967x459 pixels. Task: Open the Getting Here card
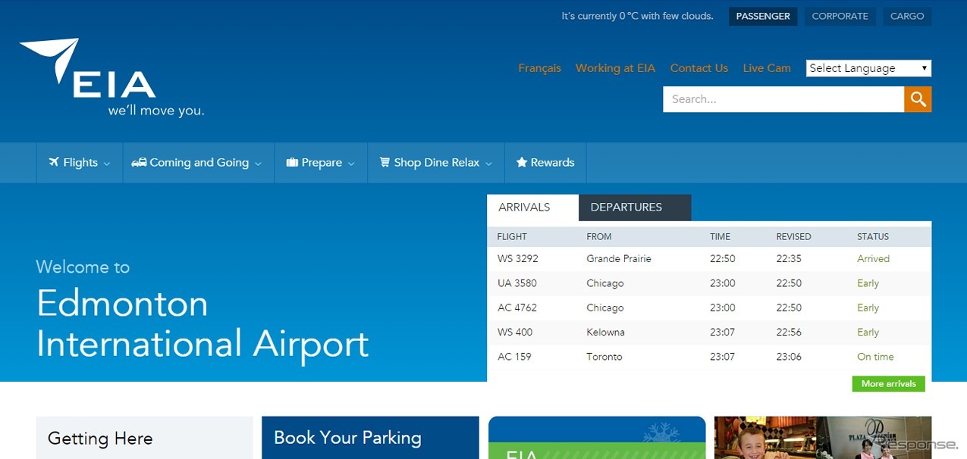(x=145, y=438)
